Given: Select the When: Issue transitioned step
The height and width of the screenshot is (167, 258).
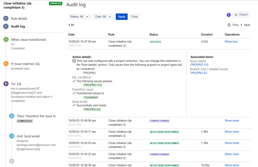Looking at the screenshot, I should [x=28, y=40].
